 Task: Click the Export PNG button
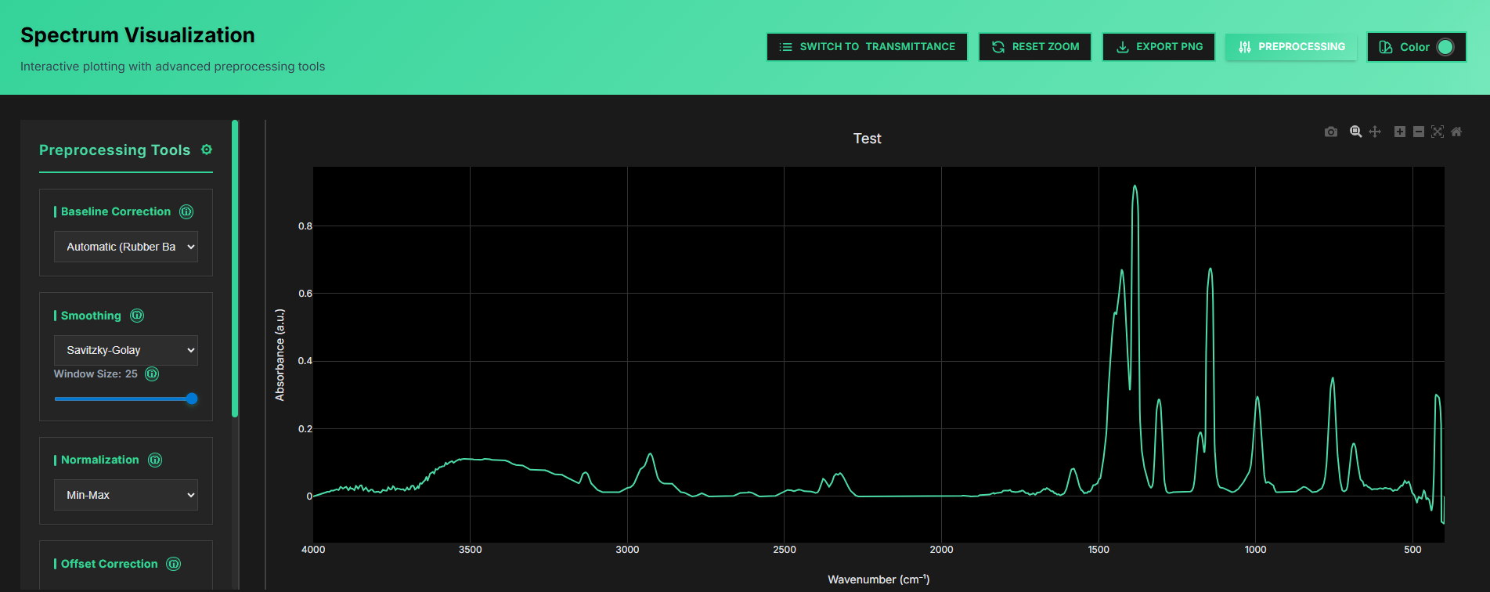pos(1159,47)
